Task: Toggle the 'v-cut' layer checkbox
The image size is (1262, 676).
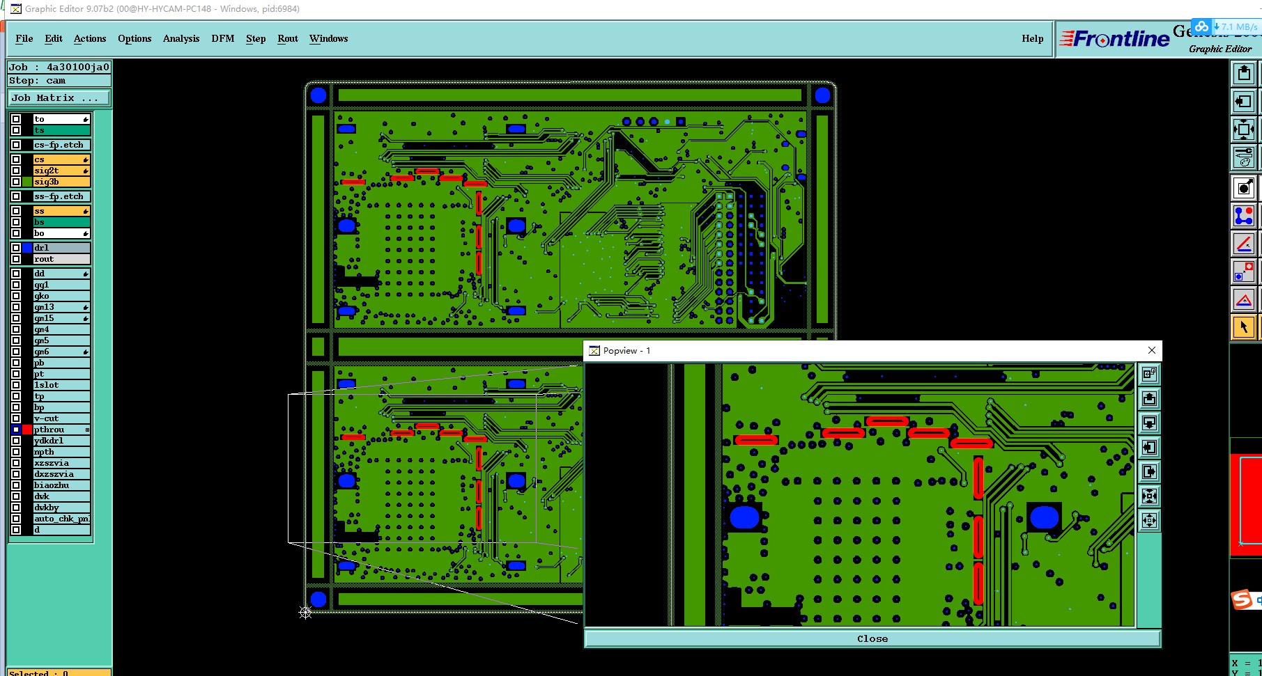Action: click(x=16, y=418)
